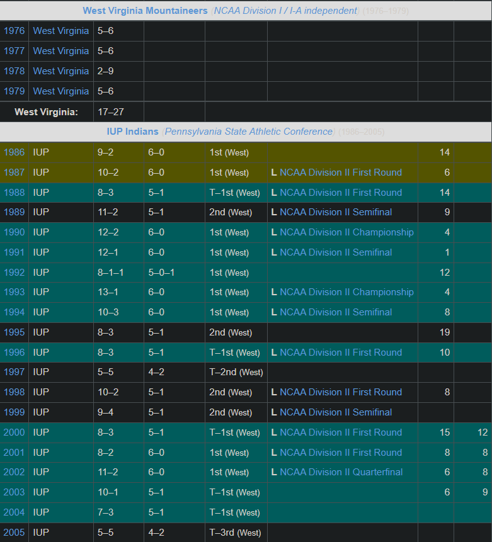Click the 1988 season year link

14,193
